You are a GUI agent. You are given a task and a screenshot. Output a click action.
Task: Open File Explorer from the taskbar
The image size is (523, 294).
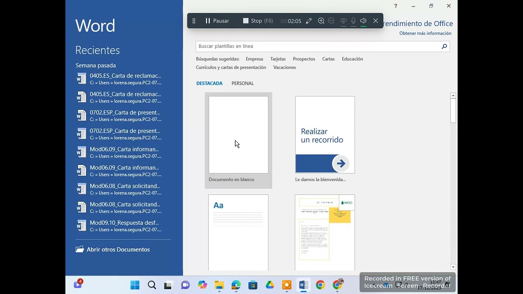pyautogui.click(x=219, y=285)
